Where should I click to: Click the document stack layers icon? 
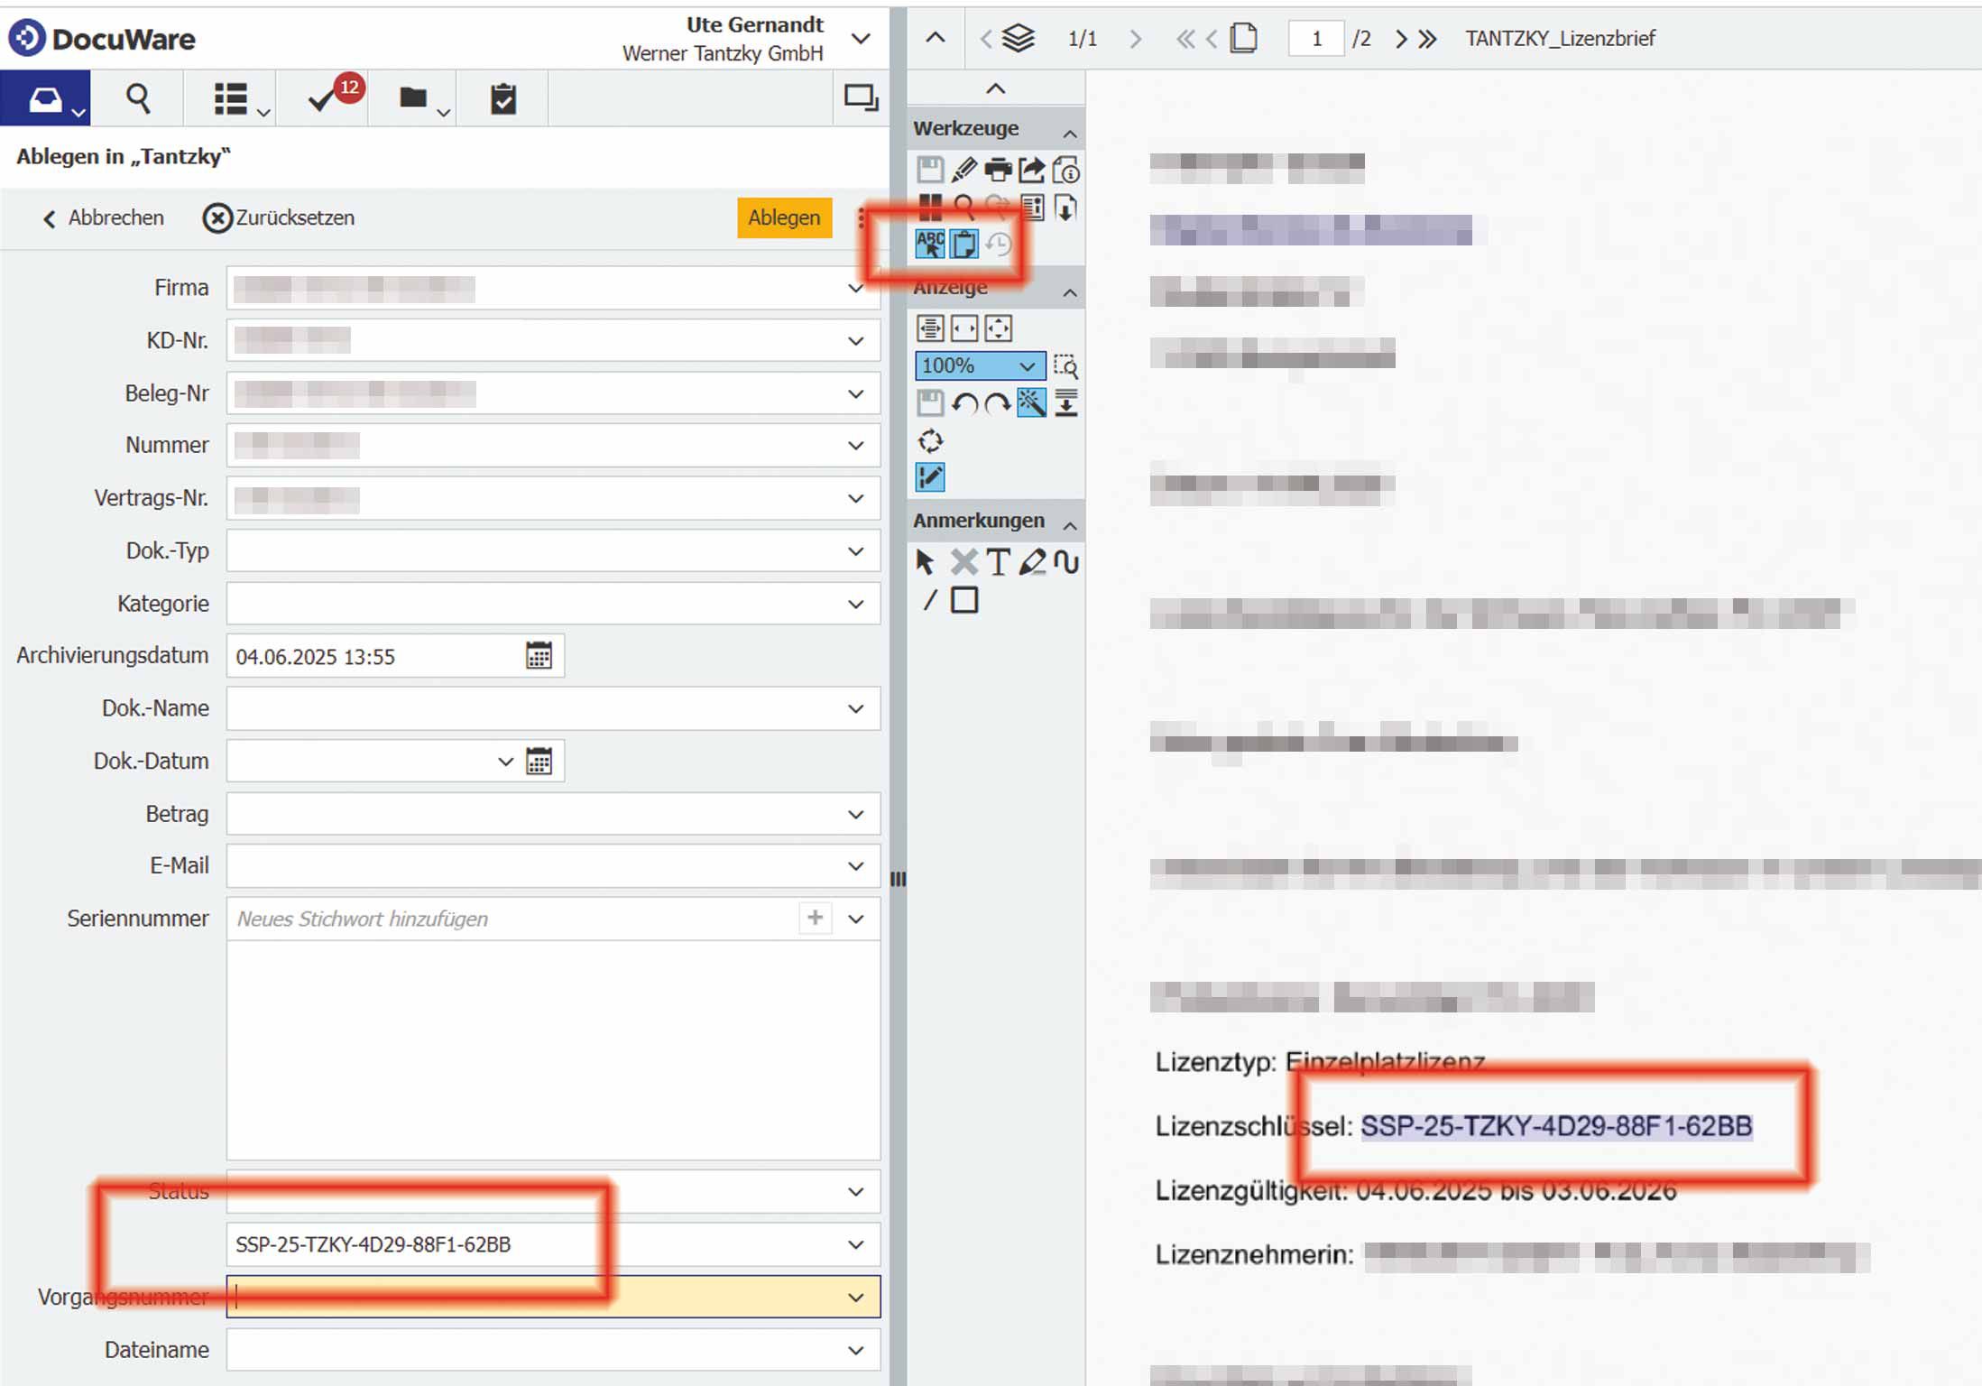[x=1019, y=39]
